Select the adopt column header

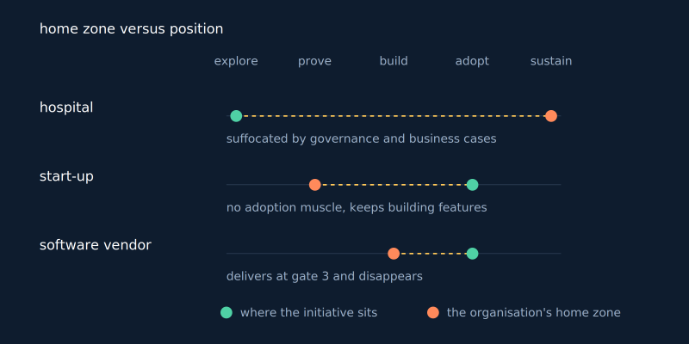pyautogui.click(x=472, y=61)
